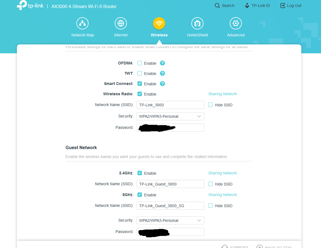Go to the Advanced tab
The width and height of the screenshot is (321, 248).
coord(236,35)
